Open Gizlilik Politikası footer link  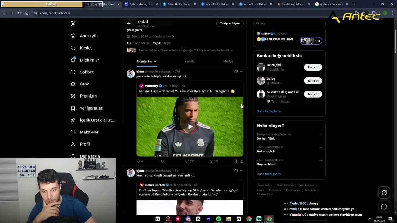285,185
